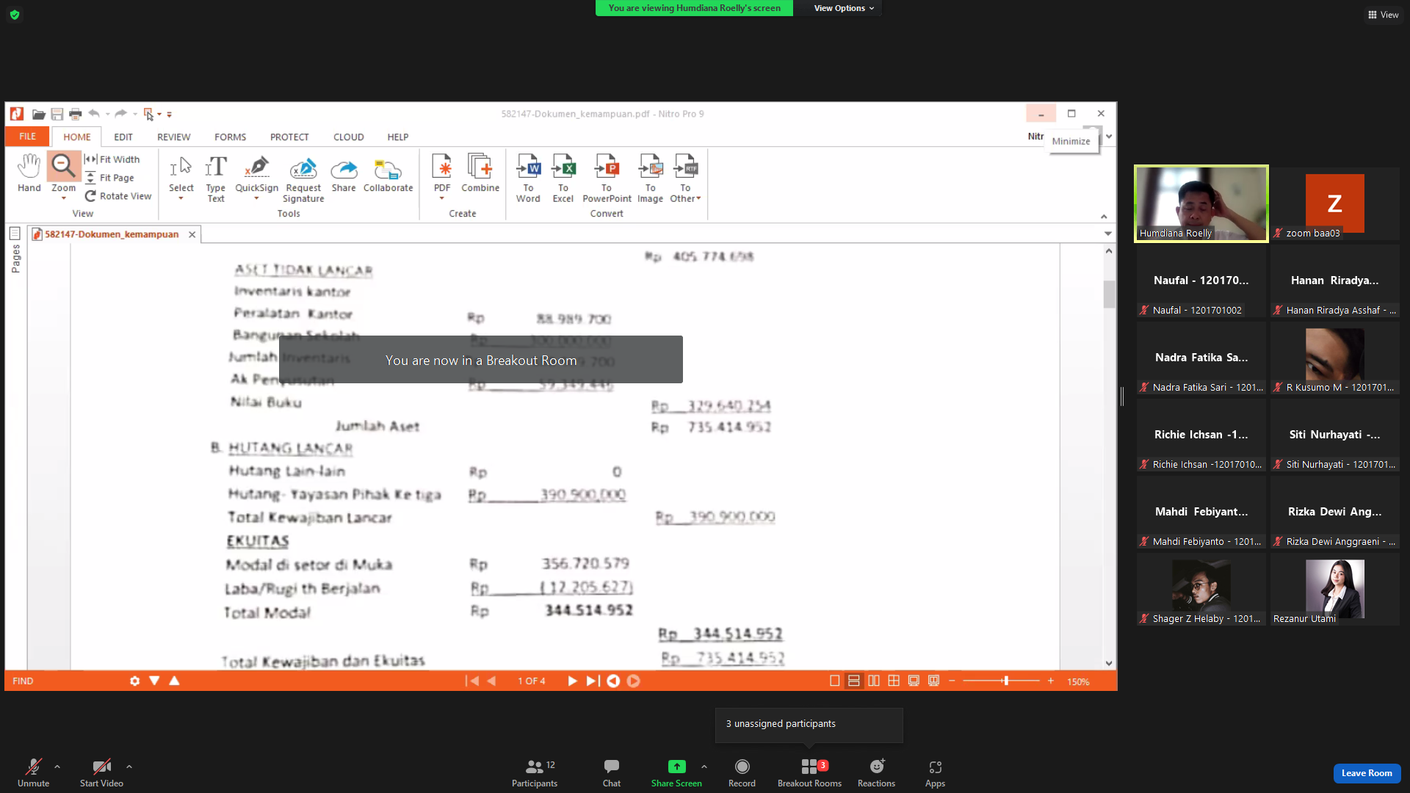Click the Open folder icon in quick access
This screenshot has height=793, width=1410.
(x=39, y=114)
